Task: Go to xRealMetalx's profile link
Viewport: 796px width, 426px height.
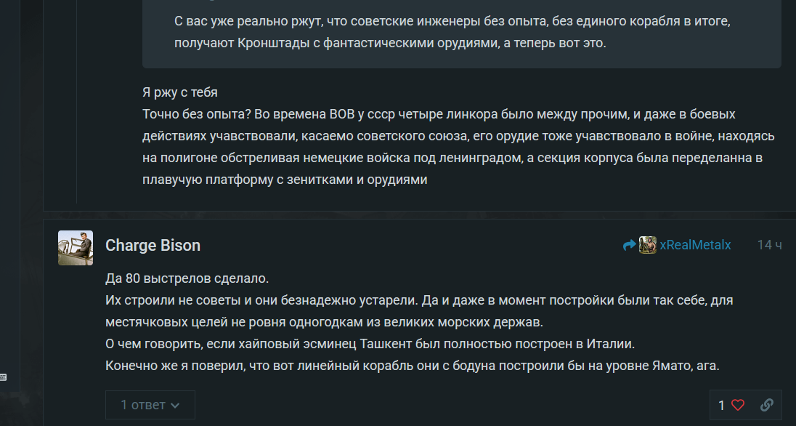Action: pyautogui.click(x=695, y=245)
